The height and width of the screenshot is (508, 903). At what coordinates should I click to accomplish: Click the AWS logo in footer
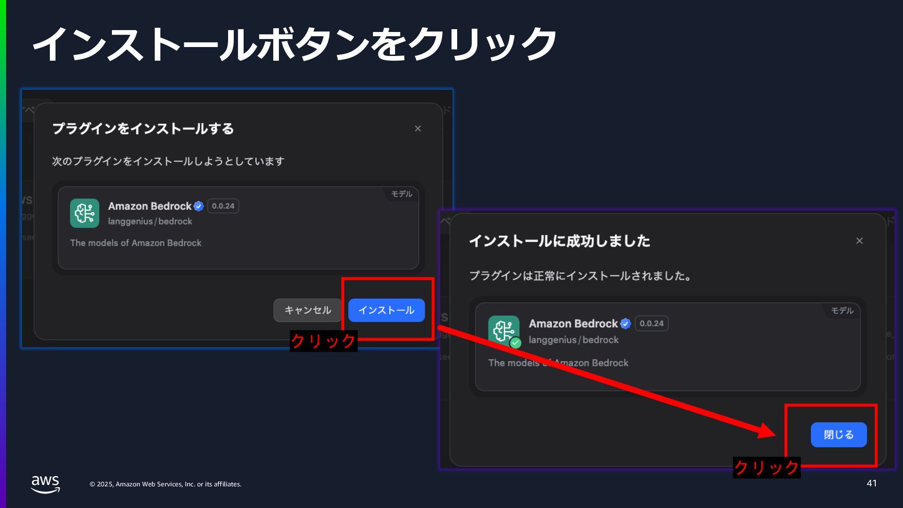click(45, 484)
